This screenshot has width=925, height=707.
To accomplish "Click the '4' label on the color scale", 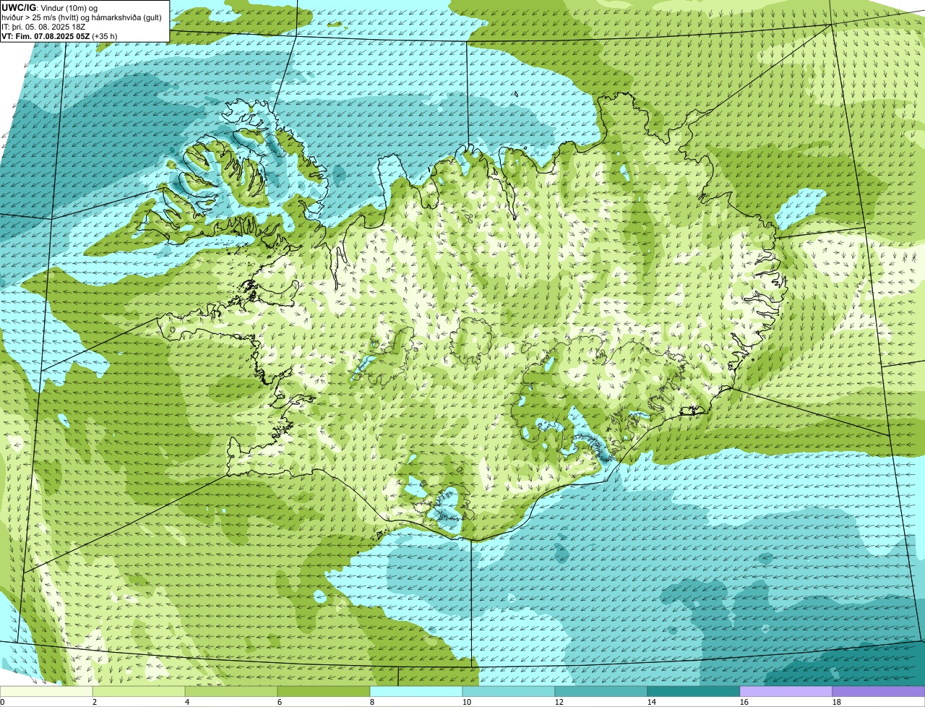I will pos(187,702).
